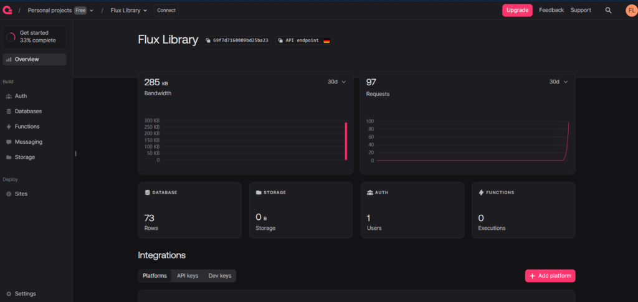Click the Database card stack icon
Viewport: 638px width, 302px height.
(147, 192)
